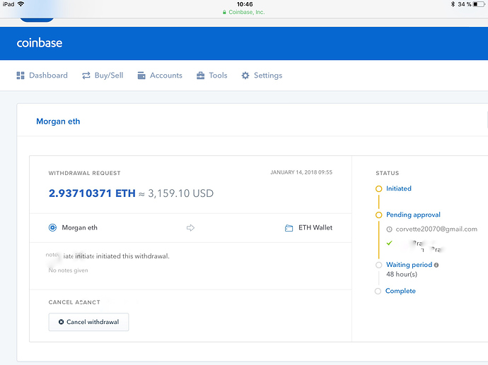The image size is (488, 365).
Task: Click the transfer direction arrow icon
Action: [190, 228]
